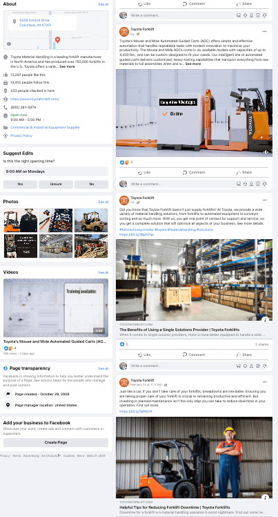Open the toyotaforklift.com website link
Viewport: 278px width, 517px height.
pos(34,99)
